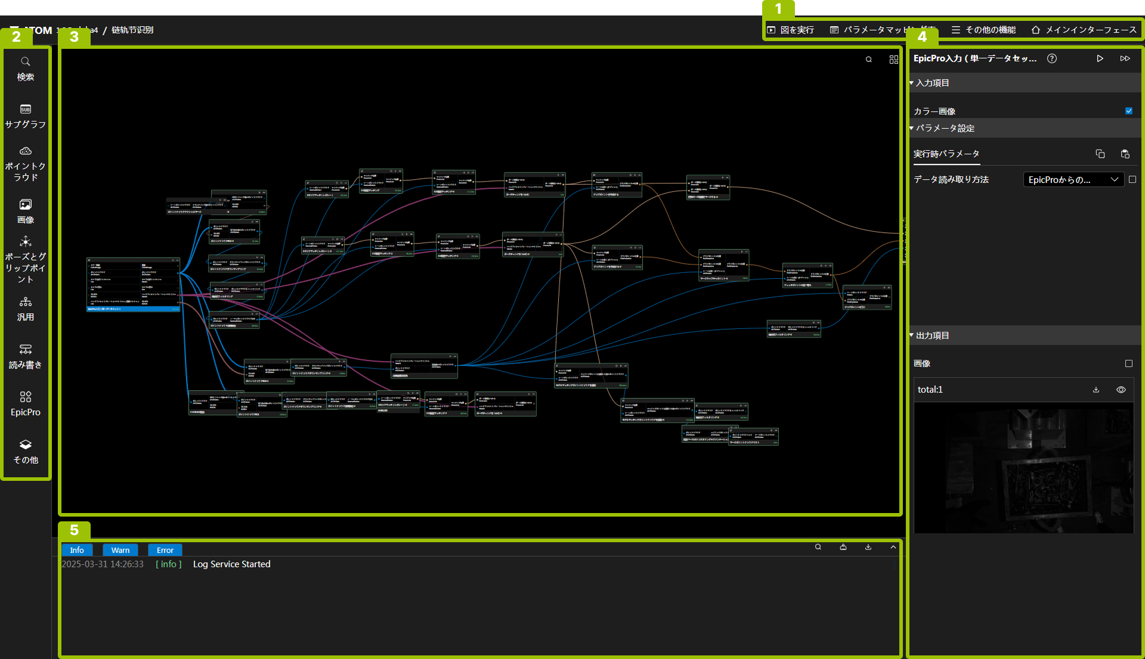Viewport: 1145px width, 659px height.
Task: Toggle the カラー画像 checkbox
Action: pos(1128,111)
